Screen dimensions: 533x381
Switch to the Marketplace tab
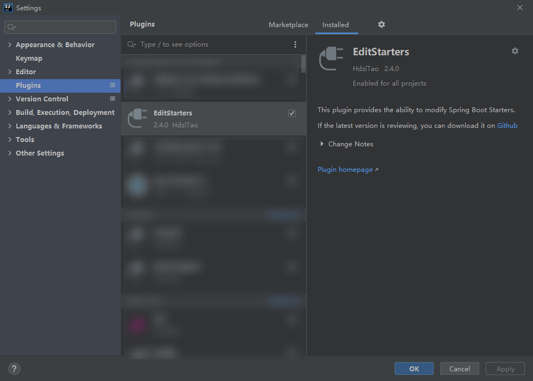[x=288, y=25]
